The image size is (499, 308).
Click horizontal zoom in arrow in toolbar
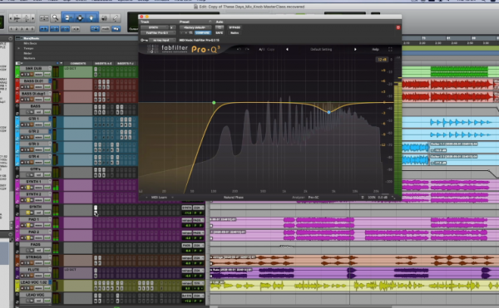[32, 18]
